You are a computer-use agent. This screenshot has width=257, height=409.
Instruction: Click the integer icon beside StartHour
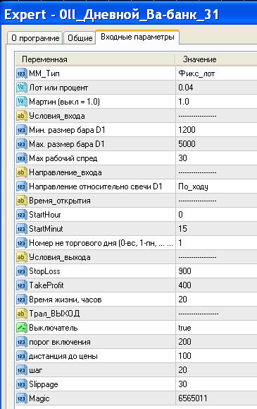click(22, 215)
